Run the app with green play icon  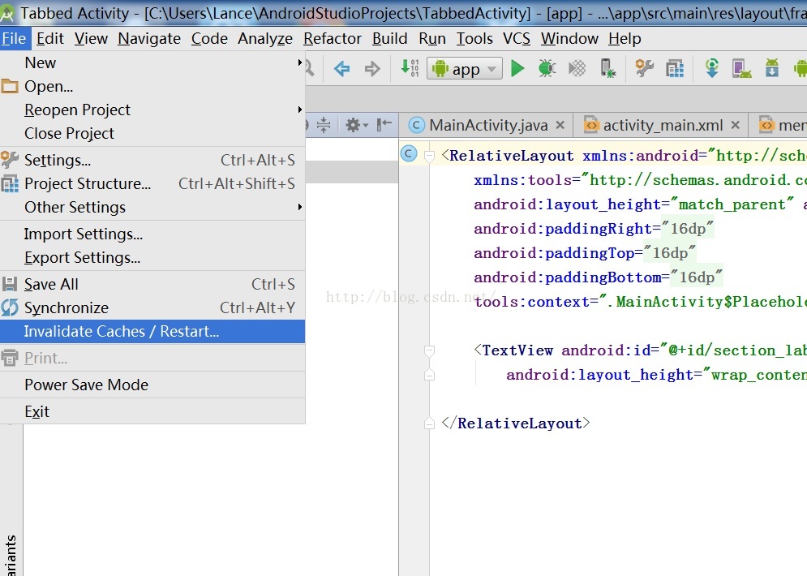(517, 68)
